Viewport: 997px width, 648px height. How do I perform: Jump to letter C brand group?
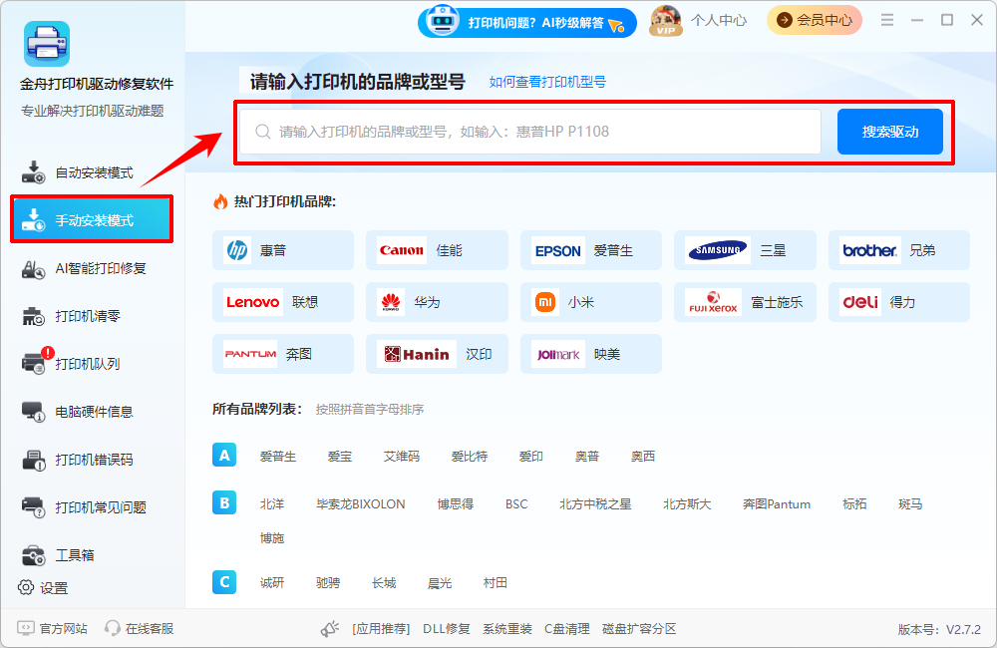(224, 582)
